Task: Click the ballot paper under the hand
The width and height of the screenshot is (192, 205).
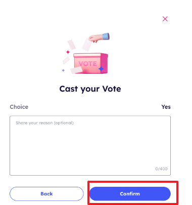Action: point(87,45)
